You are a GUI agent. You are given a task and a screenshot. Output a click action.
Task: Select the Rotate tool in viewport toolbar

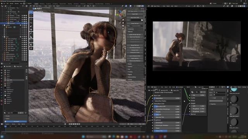[31, 23]
